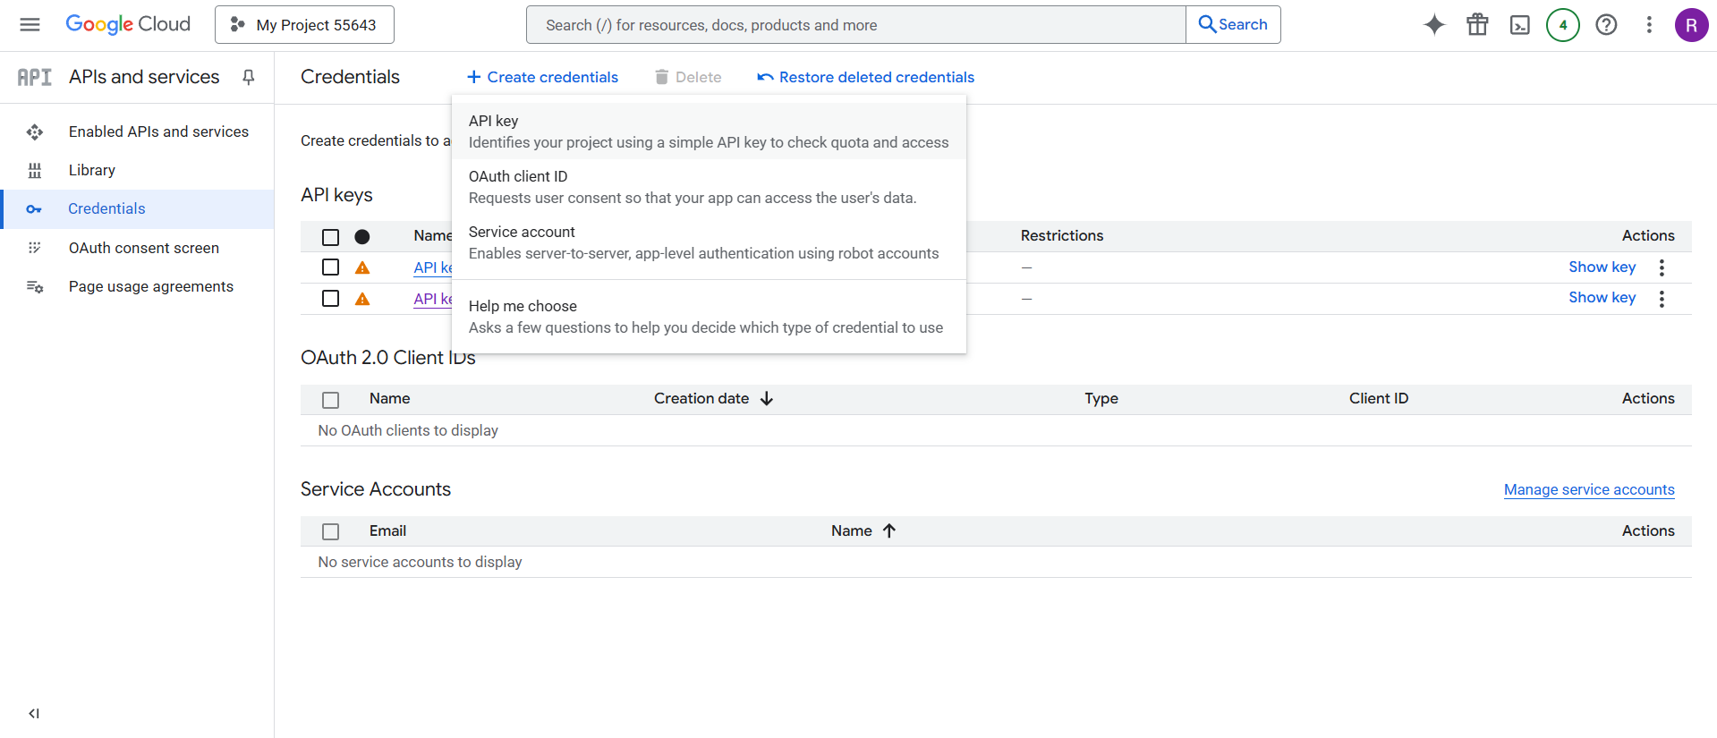This screenshot has width=1717, height=738.
Task: Open the My Project 55643 project picker
Action: (x=304, y=25)
